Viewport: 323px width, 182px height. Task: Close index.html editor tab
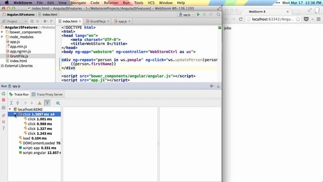tap(80, 21)
